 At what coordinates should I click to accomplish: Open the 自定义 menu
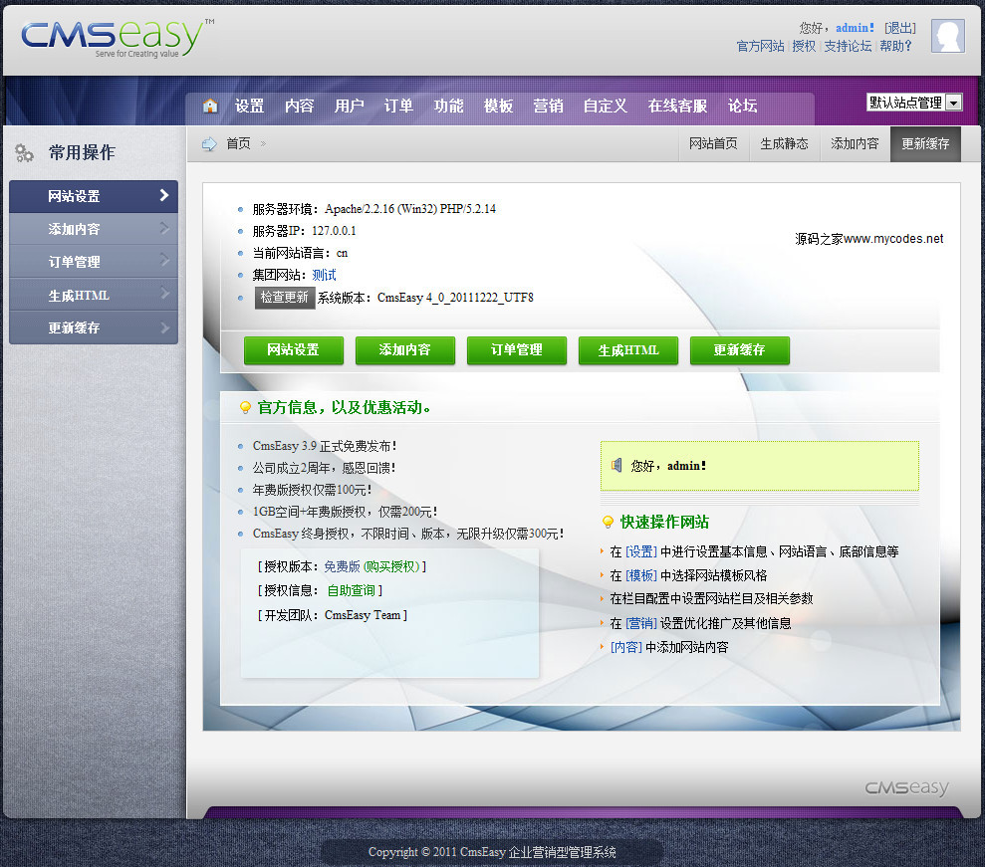click(605, 106)
